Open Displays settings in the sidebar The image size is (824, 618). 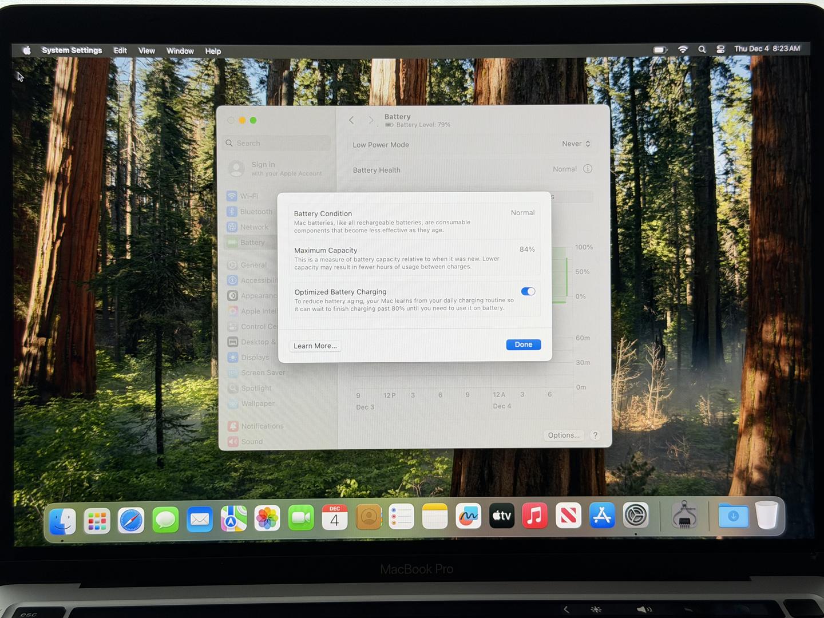pyautogui.click(x=249, y=358)
